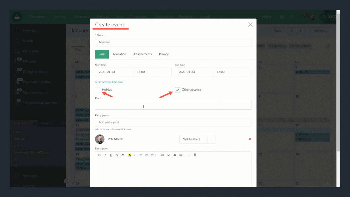
Task: Click into the Place input field
Action: point(173,105)
